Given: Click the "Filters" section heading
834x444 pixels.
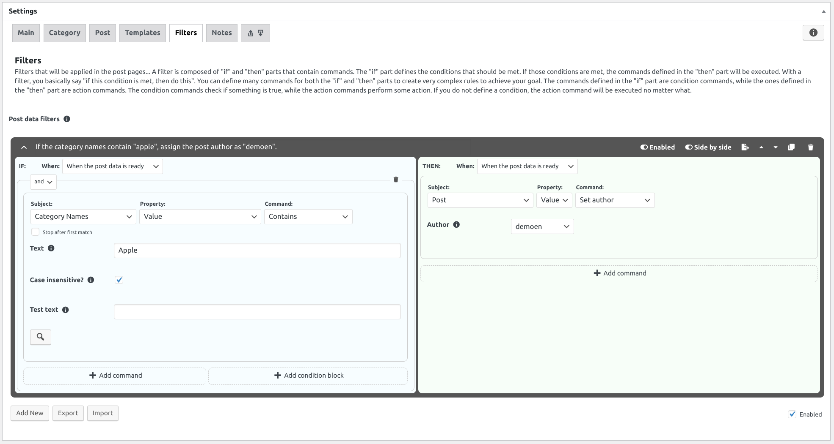Looking at the screenshot, I should (x=28, y=60).
